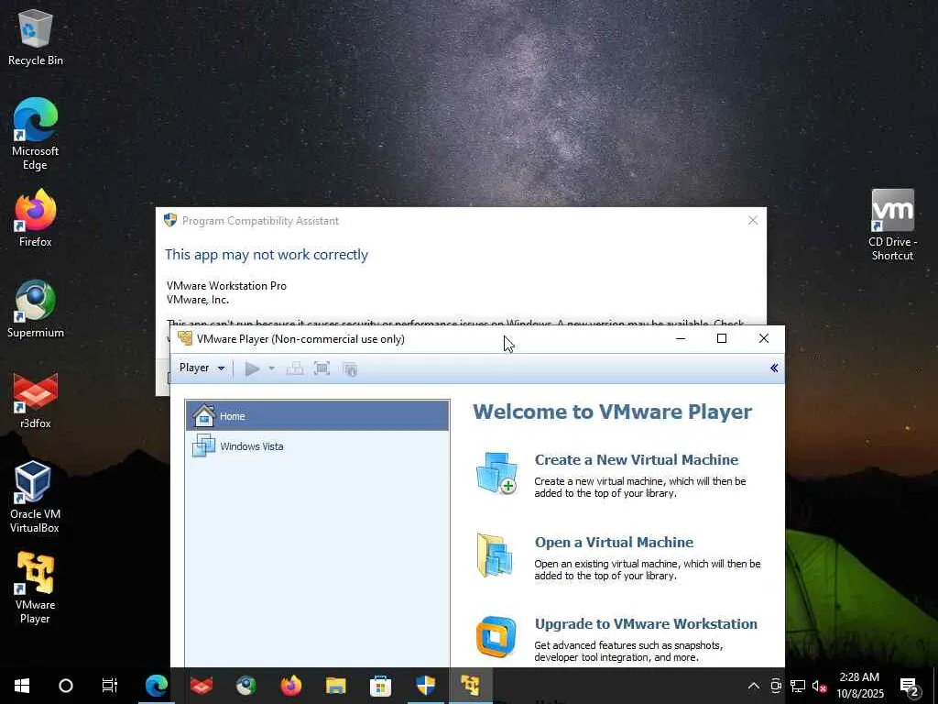Click the Create a New Virtual Machine link
938x704 pixels.
pos(637,460)
